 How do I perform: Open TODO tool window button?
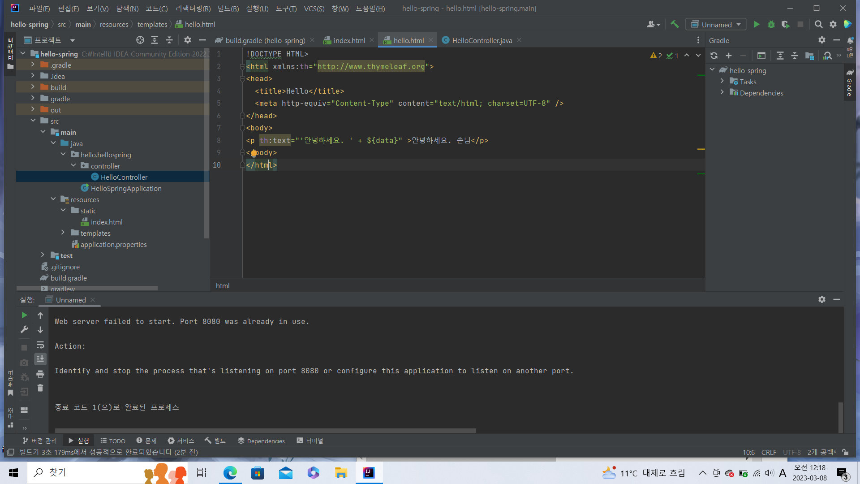113,441
